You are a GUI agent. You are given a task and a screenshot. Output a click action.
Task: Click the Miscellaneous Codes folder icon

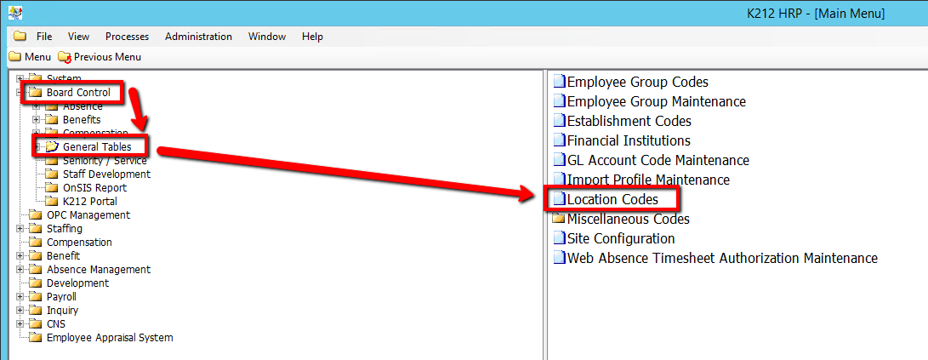click(559, 219)
